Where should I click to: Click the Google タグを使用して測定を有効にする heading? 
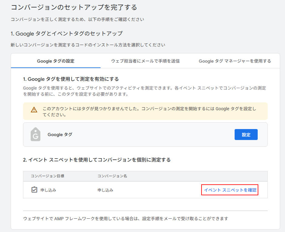pyautogui.click(x=71, y=79)
